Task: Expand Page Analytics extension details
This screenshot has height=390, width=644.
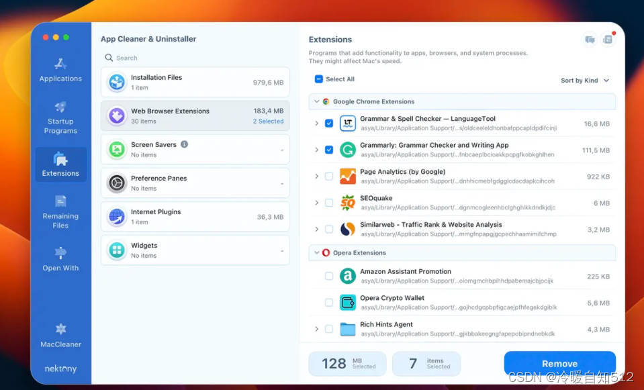Action: click(x=317, y=176)
